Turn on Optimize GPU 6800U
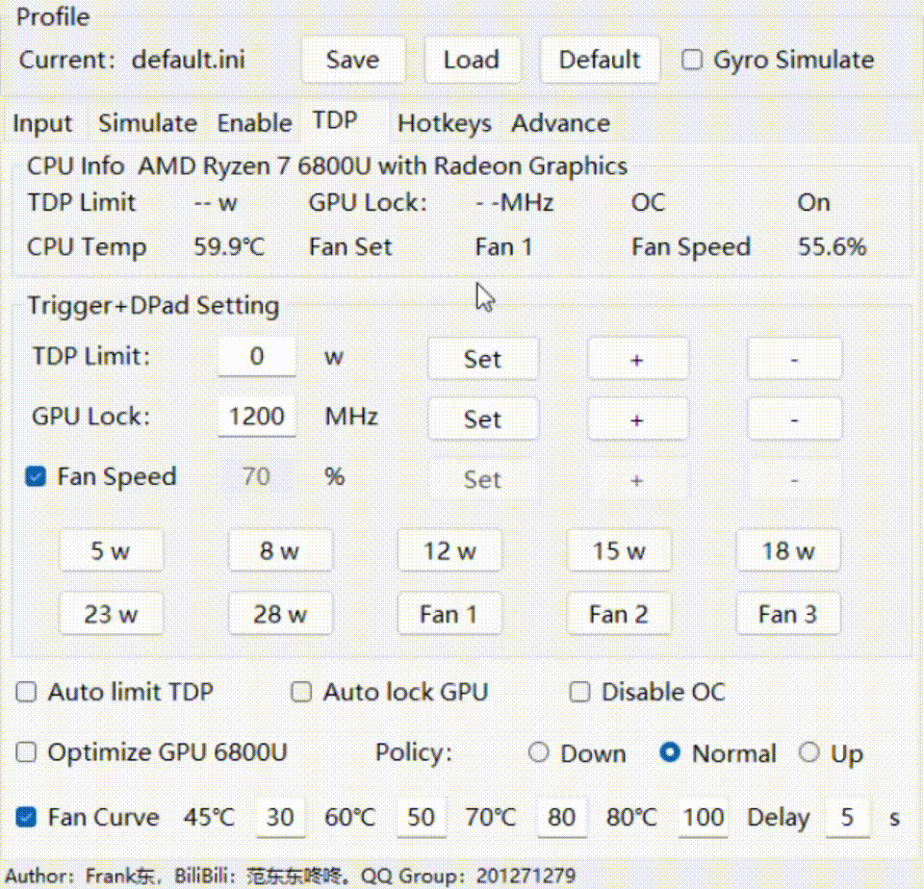The width and height of the screenshot is (924, 889). click(x=27, y=752)
